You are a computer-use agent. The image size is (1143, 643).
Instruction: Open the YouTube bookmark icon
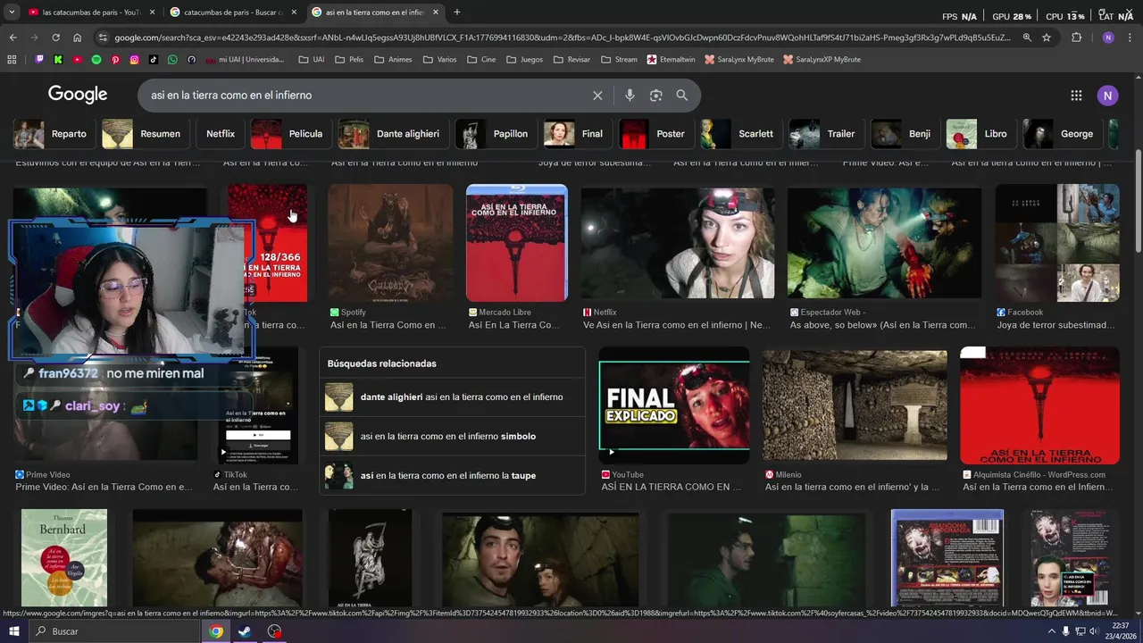[x=78, y=60]
